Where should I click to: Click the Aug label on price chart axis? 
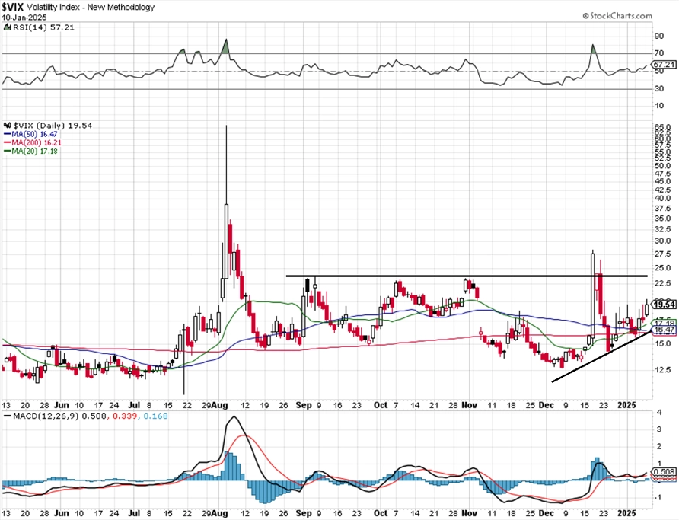221,405
